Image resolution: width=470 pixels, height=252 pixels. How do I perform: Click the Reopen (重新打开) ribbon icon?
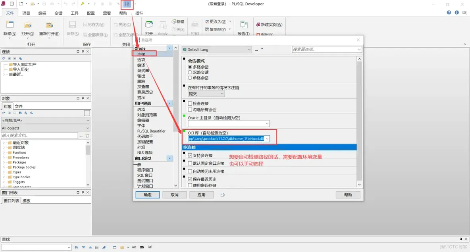point(49,25)
